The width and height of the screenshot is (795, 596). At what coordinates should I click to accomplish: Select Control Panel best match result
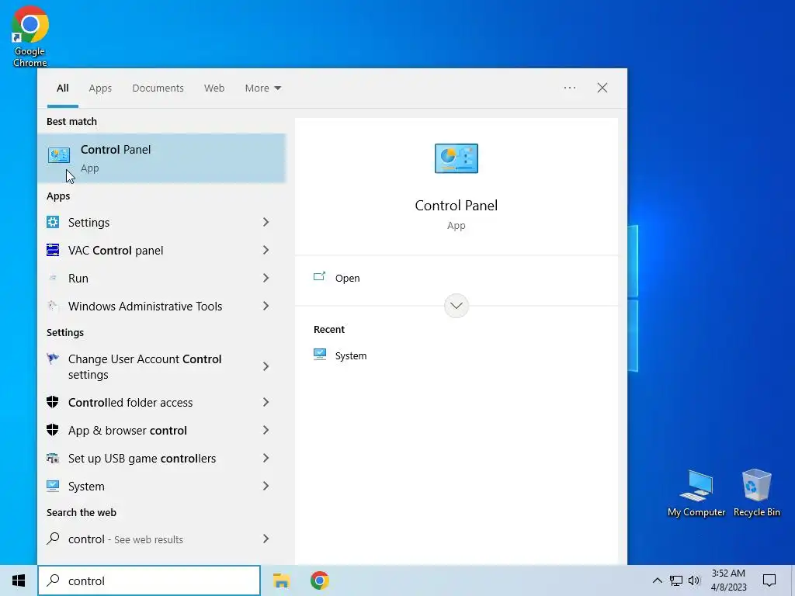[161, 158]
